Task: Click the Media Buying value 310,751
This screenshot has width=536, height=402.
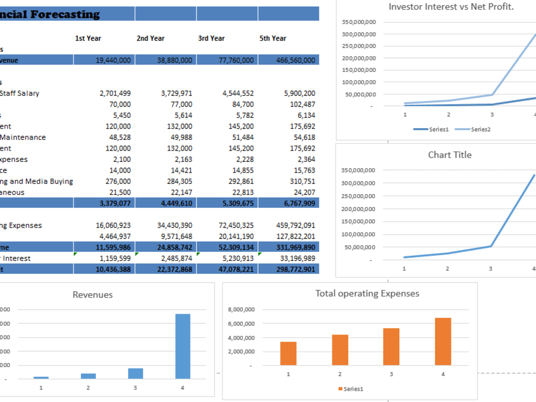Action: [x=302, y=182]
